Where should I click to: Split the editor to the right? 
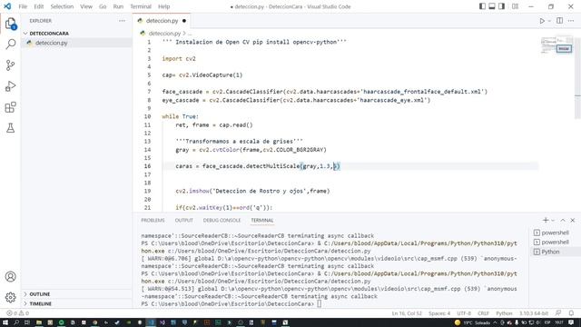point(559,21)
